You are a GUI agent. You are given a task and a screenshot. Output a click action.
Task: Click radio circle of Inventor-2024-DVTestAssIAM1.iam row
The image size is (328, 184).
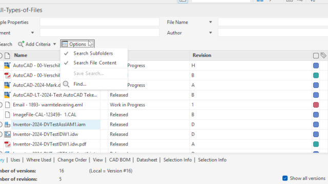[1, 125]
